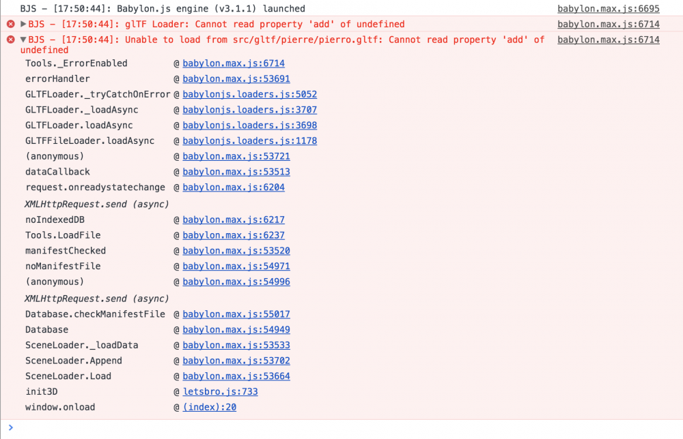Collapse the 'Unable to load' stack trace
The image size is (683, 439).
(x=23, y=40)
